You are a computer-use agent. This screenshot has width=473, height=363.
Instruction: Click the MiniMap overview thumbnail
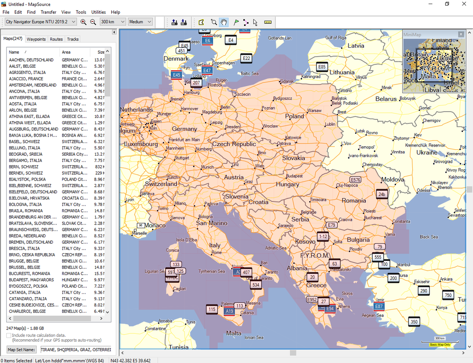tap(434, 65)
